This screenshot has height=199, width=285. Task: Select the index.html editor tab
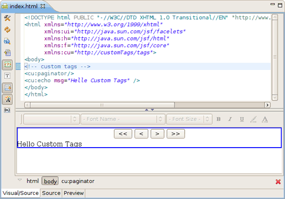[24, 6]
